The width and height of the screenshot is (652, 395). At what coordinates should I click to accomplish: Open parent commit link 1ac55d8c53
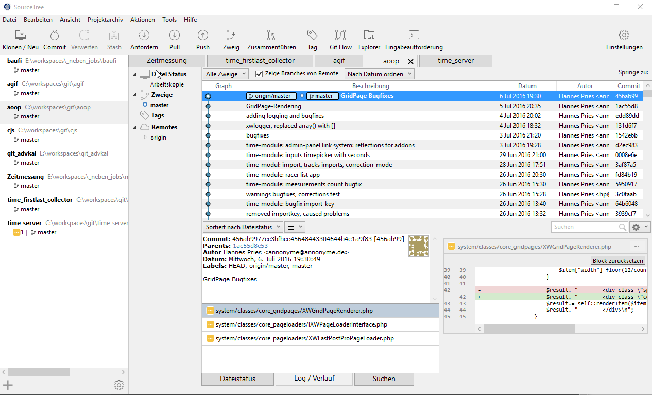click(x=250, y=246)
